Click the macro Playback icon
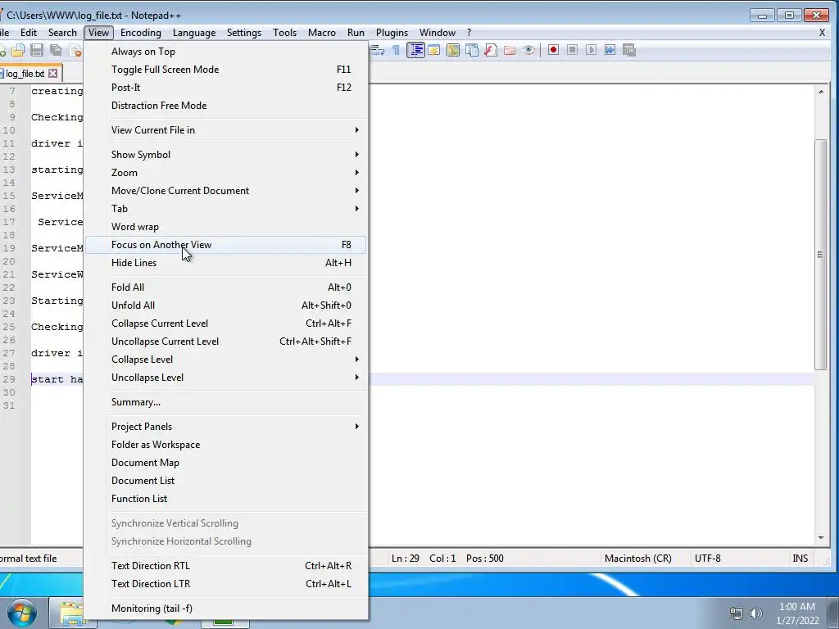 coord(591,50)
